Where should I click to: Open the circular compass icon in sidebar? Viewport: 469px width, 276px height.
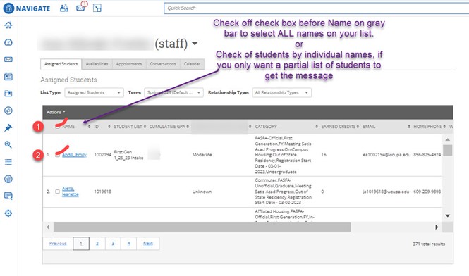(8, 111)
